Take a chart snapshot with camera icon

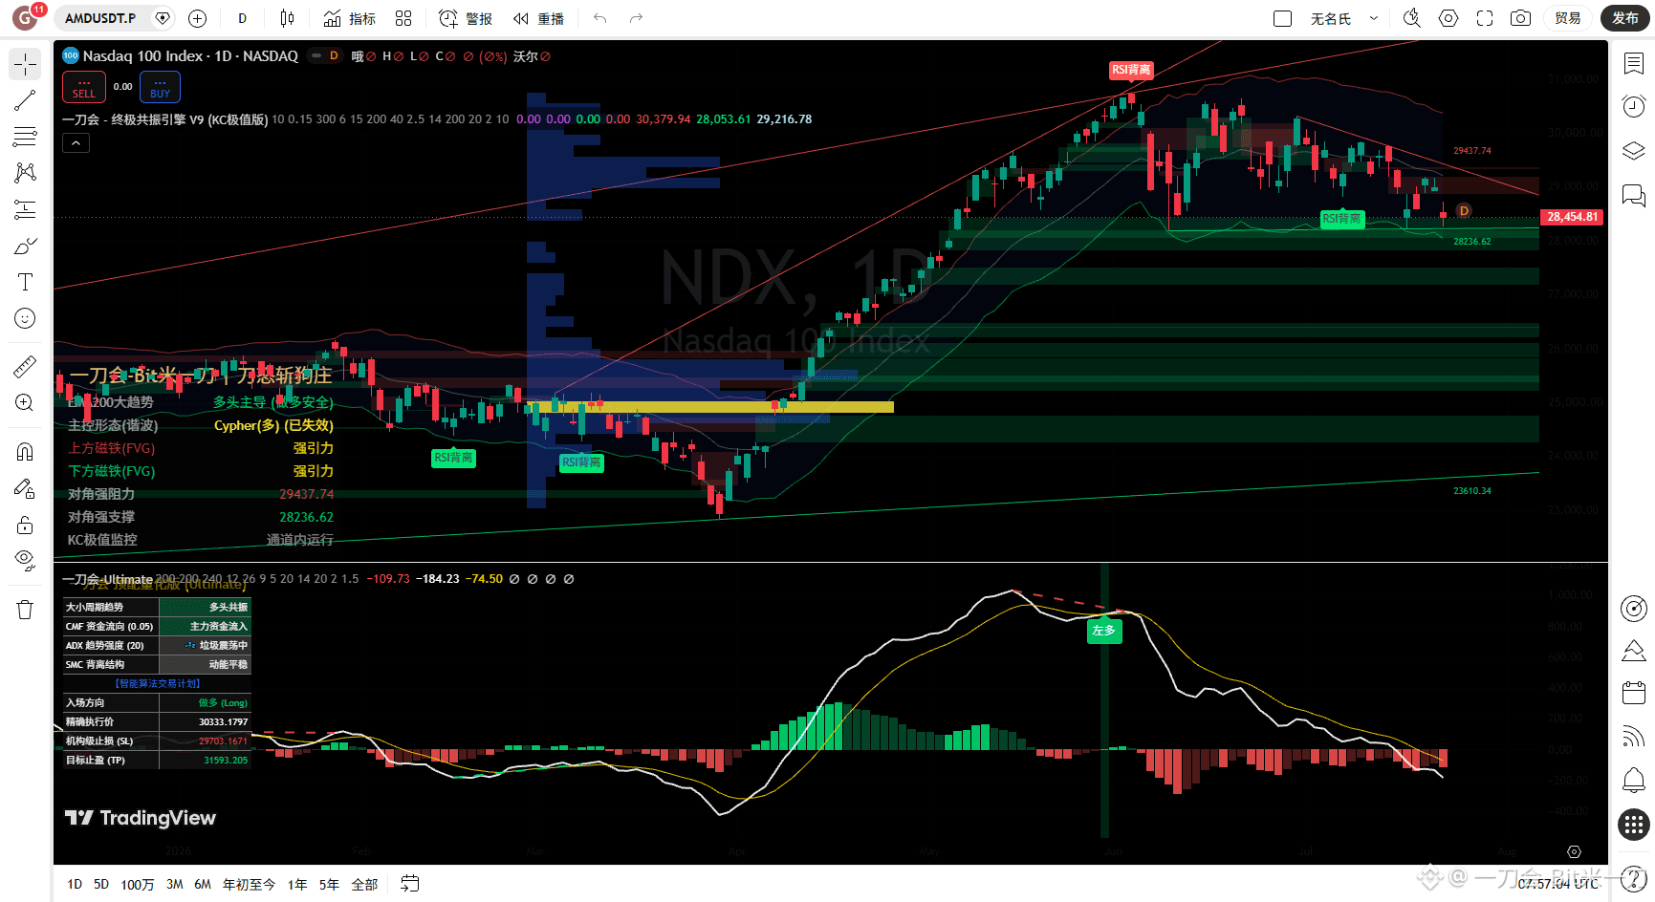(1520, 18)
